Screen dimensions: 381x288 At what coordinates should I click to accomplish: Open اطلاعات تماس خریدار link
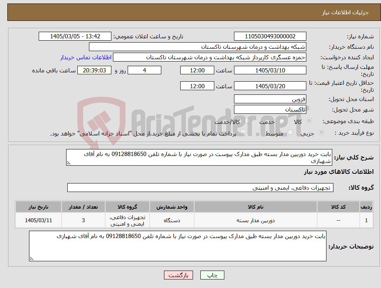[86, 57]
